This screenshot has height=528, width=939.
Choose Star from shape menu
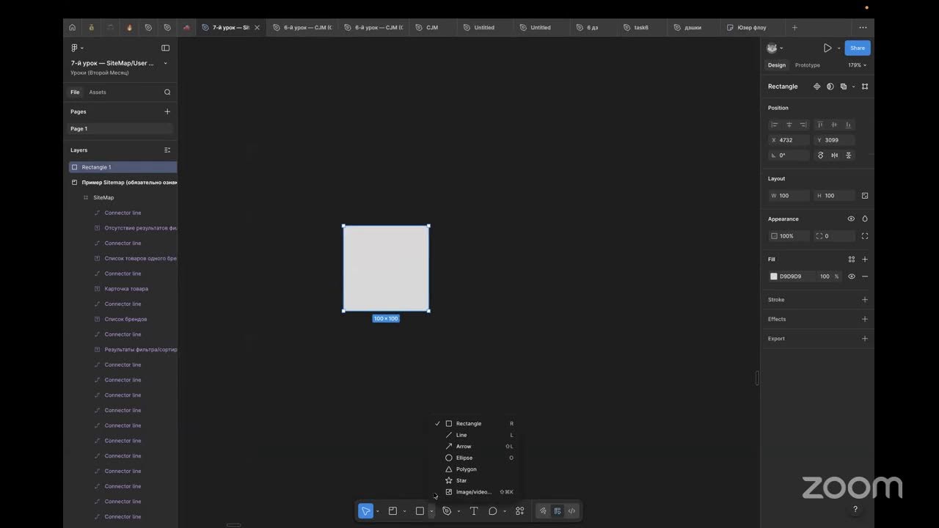tap(475, 480)
